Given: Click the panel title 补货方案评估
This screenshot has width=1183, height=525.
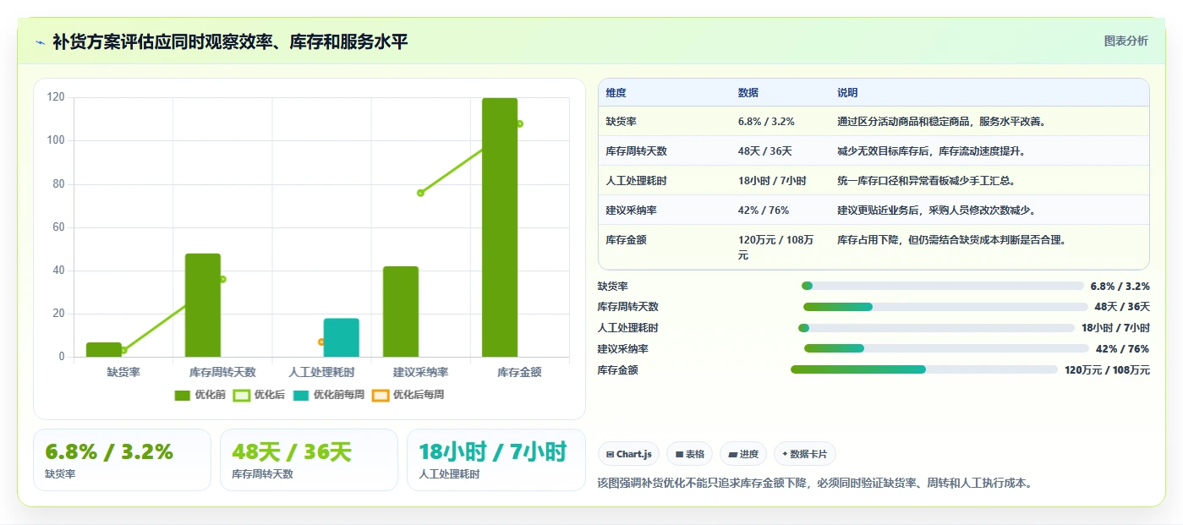Looking at the screenshot, I should [230, 41].
